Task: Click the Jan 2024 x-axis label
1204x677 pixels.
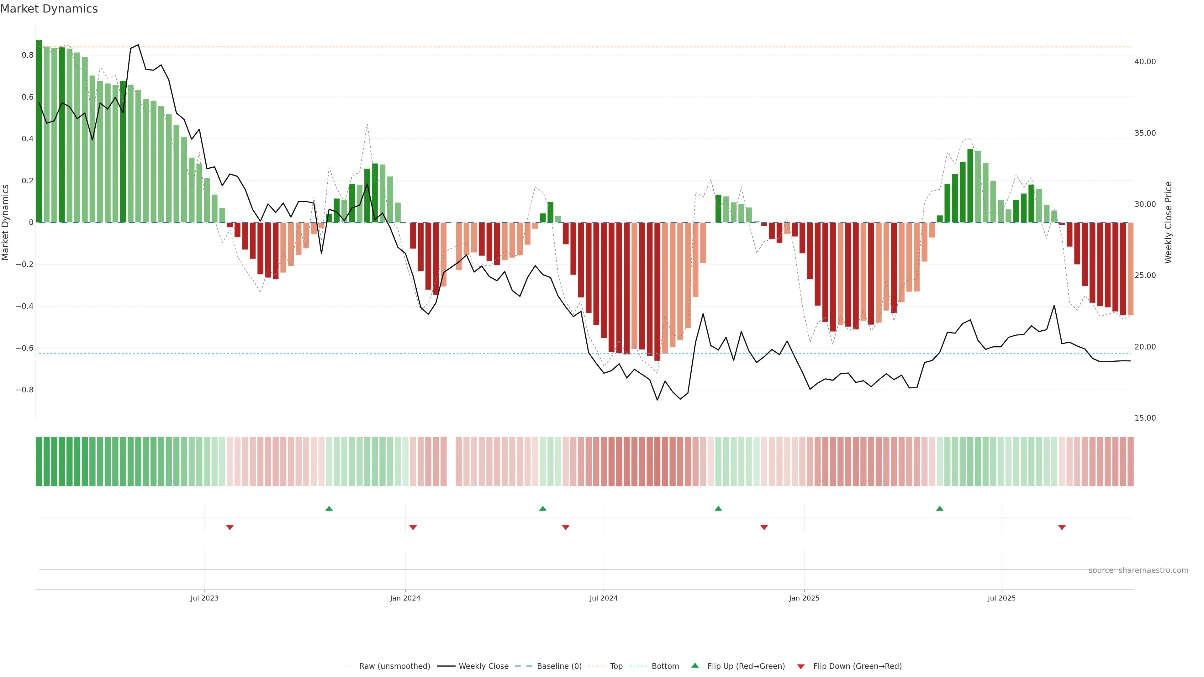Action: [x=405, y=598]
